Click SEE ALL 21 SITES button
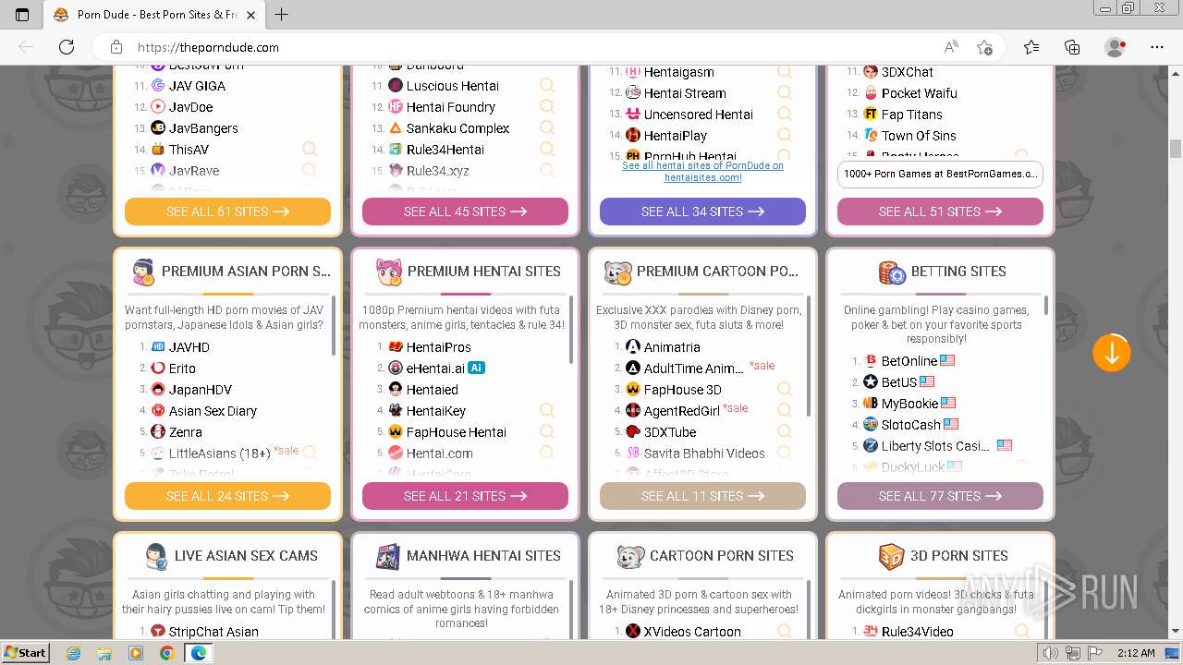The image size is (1183, 665). [x=465, y=496]
